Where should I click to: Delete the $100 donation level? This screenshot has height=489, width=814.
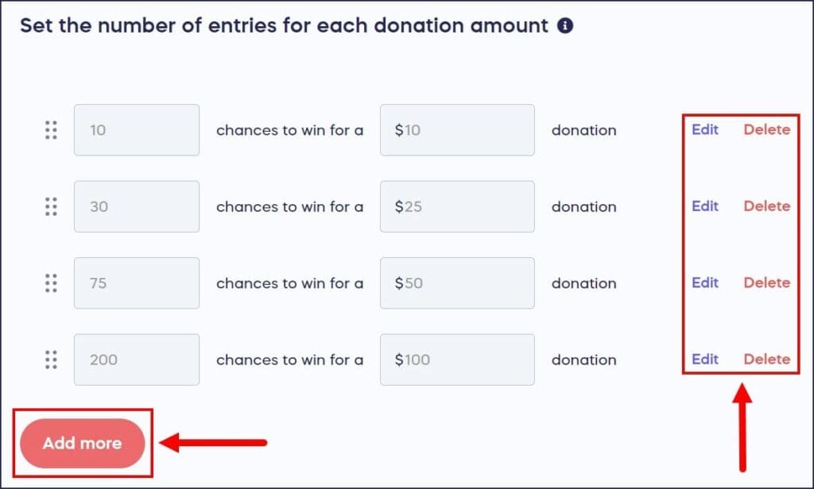766,359
